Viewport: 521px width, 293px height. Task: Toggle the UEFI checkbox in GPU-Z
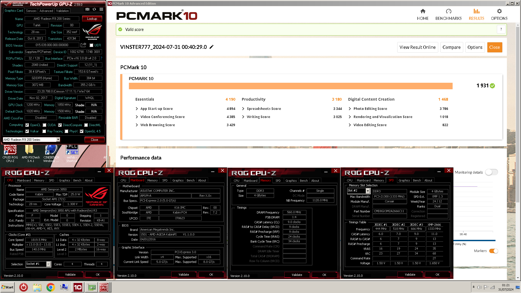[x=91, y=45]
